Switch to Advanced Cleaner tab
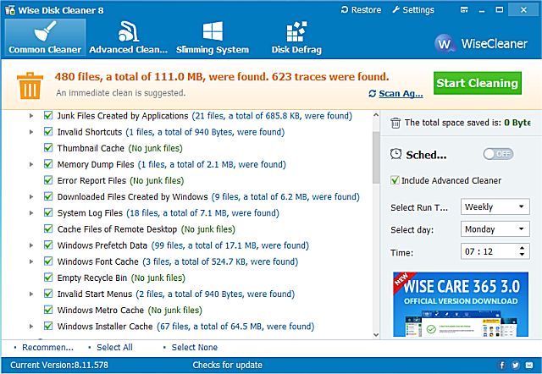 128,37
